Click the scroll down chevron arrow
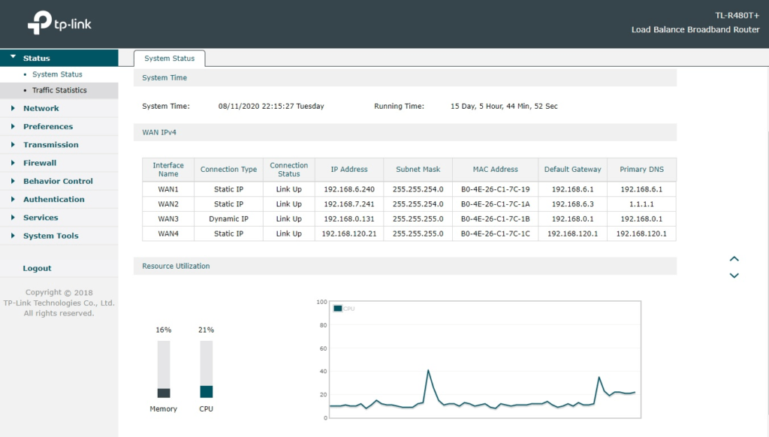Screen dimensions: 769x437 pyautogui.click(x=734, y=276)
